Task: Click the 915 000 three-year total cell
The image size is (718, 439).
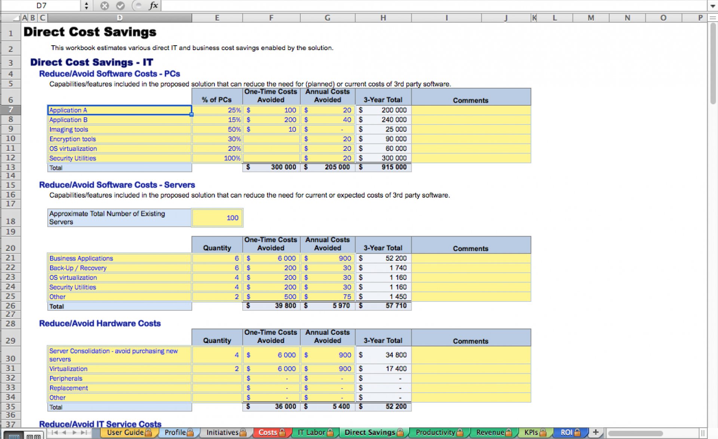Action: tap(383, 167)
